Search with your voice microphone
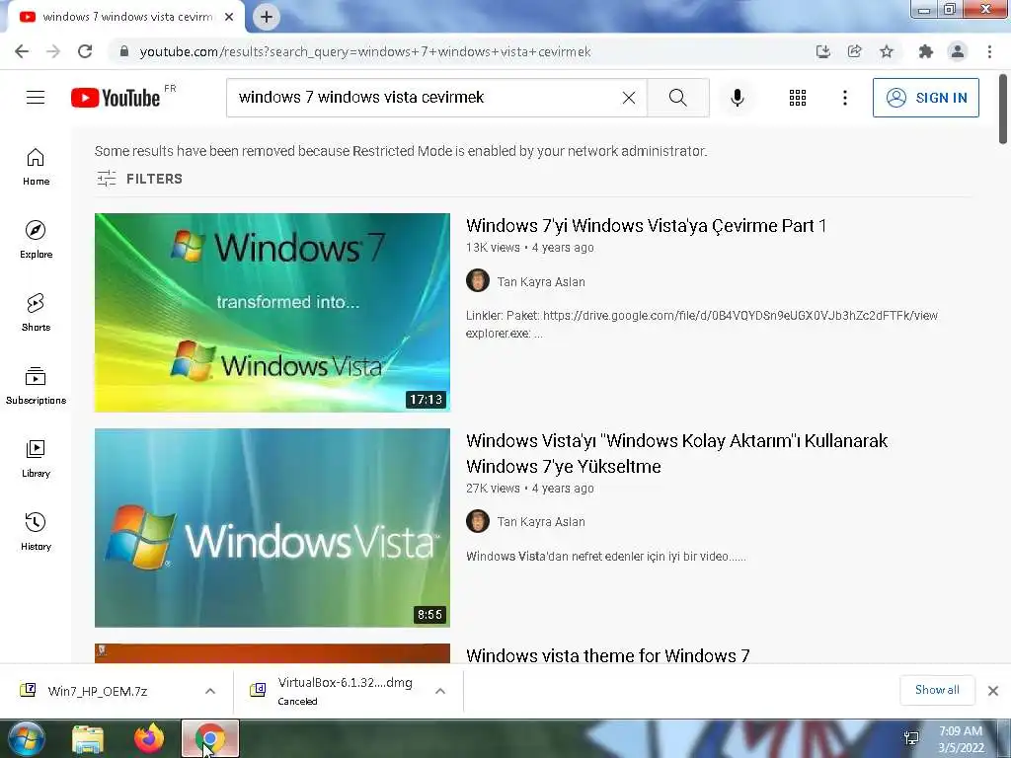Screen dimensions: 1011x758 pyautogui.click(x=738, y=98)
